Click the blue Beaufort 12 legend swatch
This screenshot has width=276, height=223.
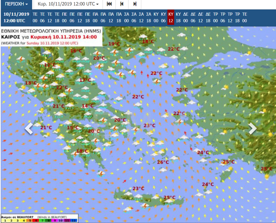(73, 220)
